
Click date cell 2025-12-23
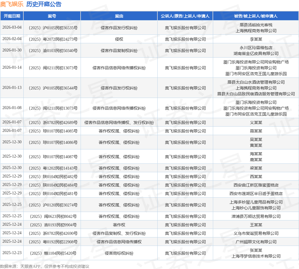point(12,253)
